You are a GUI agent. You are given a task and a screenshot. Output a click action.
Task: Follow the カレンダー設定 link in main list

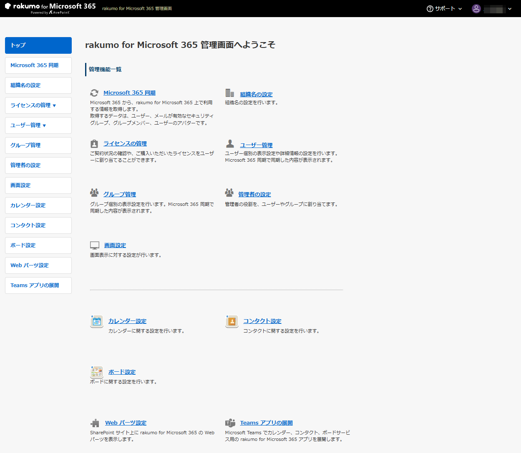(127, 321)
